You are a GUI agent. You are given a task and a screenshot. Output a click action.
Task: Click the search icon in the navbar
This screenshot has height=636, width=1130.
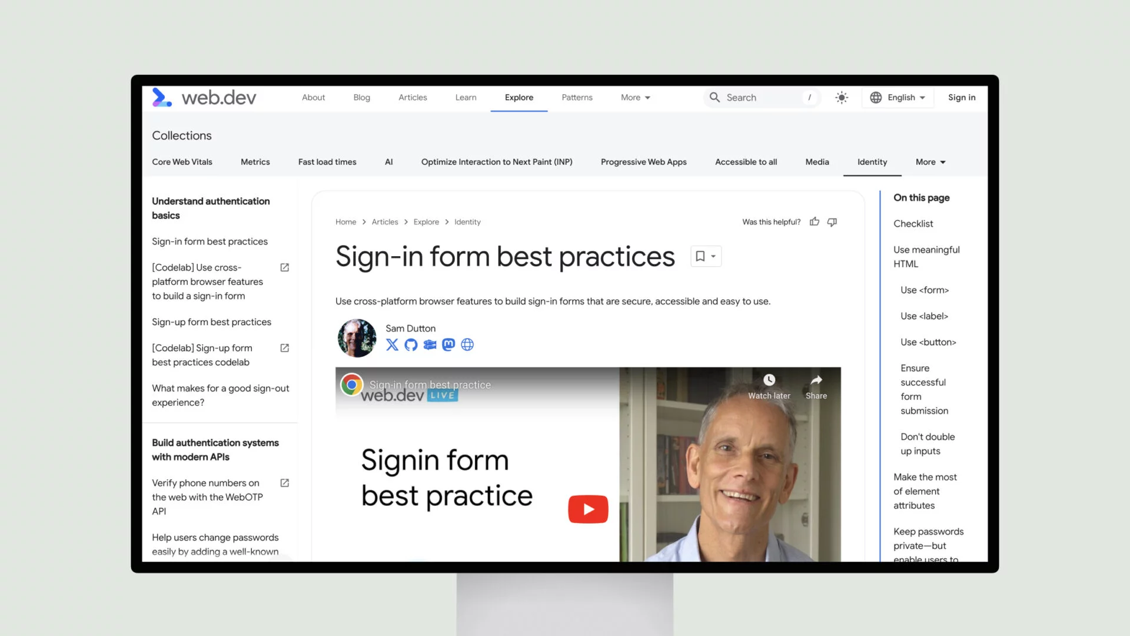tap(714, 97)
